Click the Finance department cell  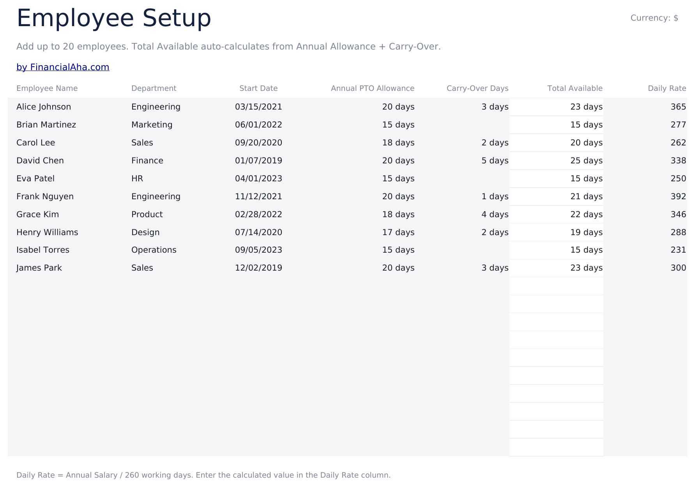click(x=147, y=161)
